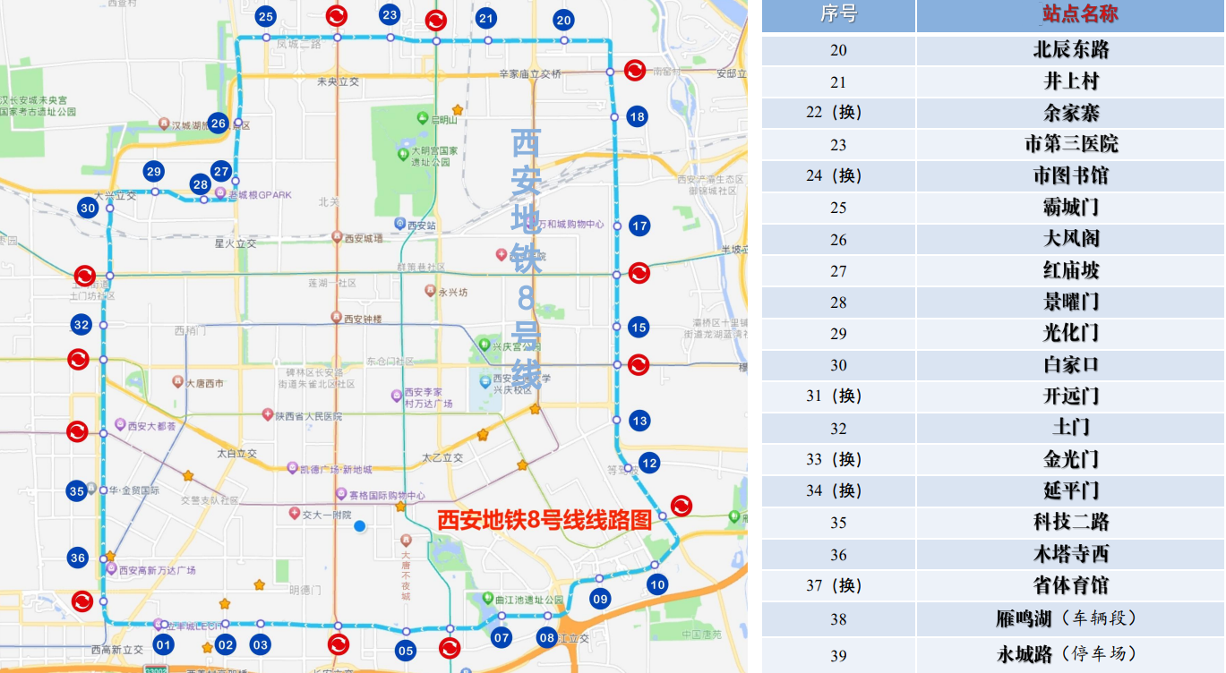The image size is (1226, 673).
Task: Click the 西安站 railway station icon on map
Action: pyautogui.click(x=399, y=224)
